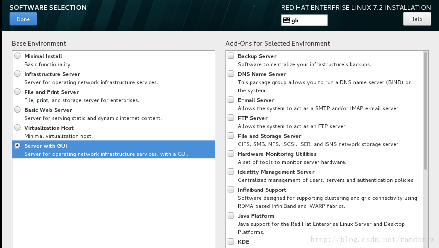Open the Help! button
Screen dimensions: 439x248
click(417, 19)
